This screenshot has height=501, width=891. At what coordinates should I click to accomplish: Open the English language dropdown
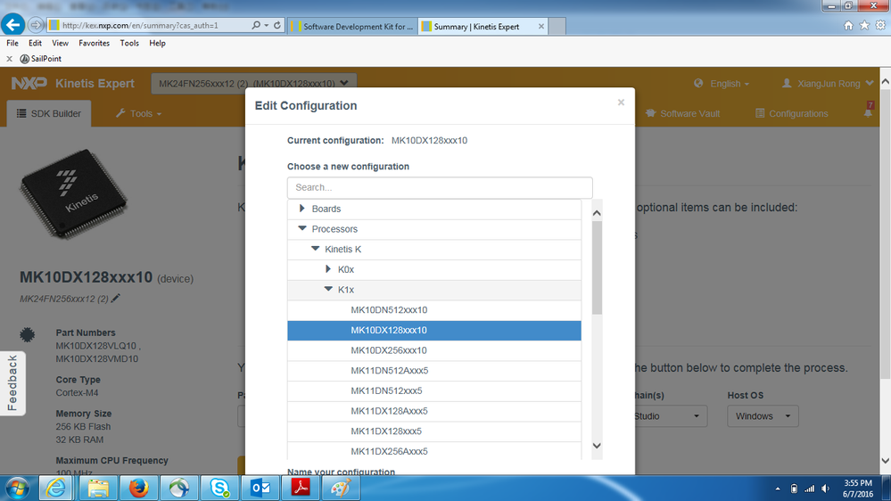point(722,84)
